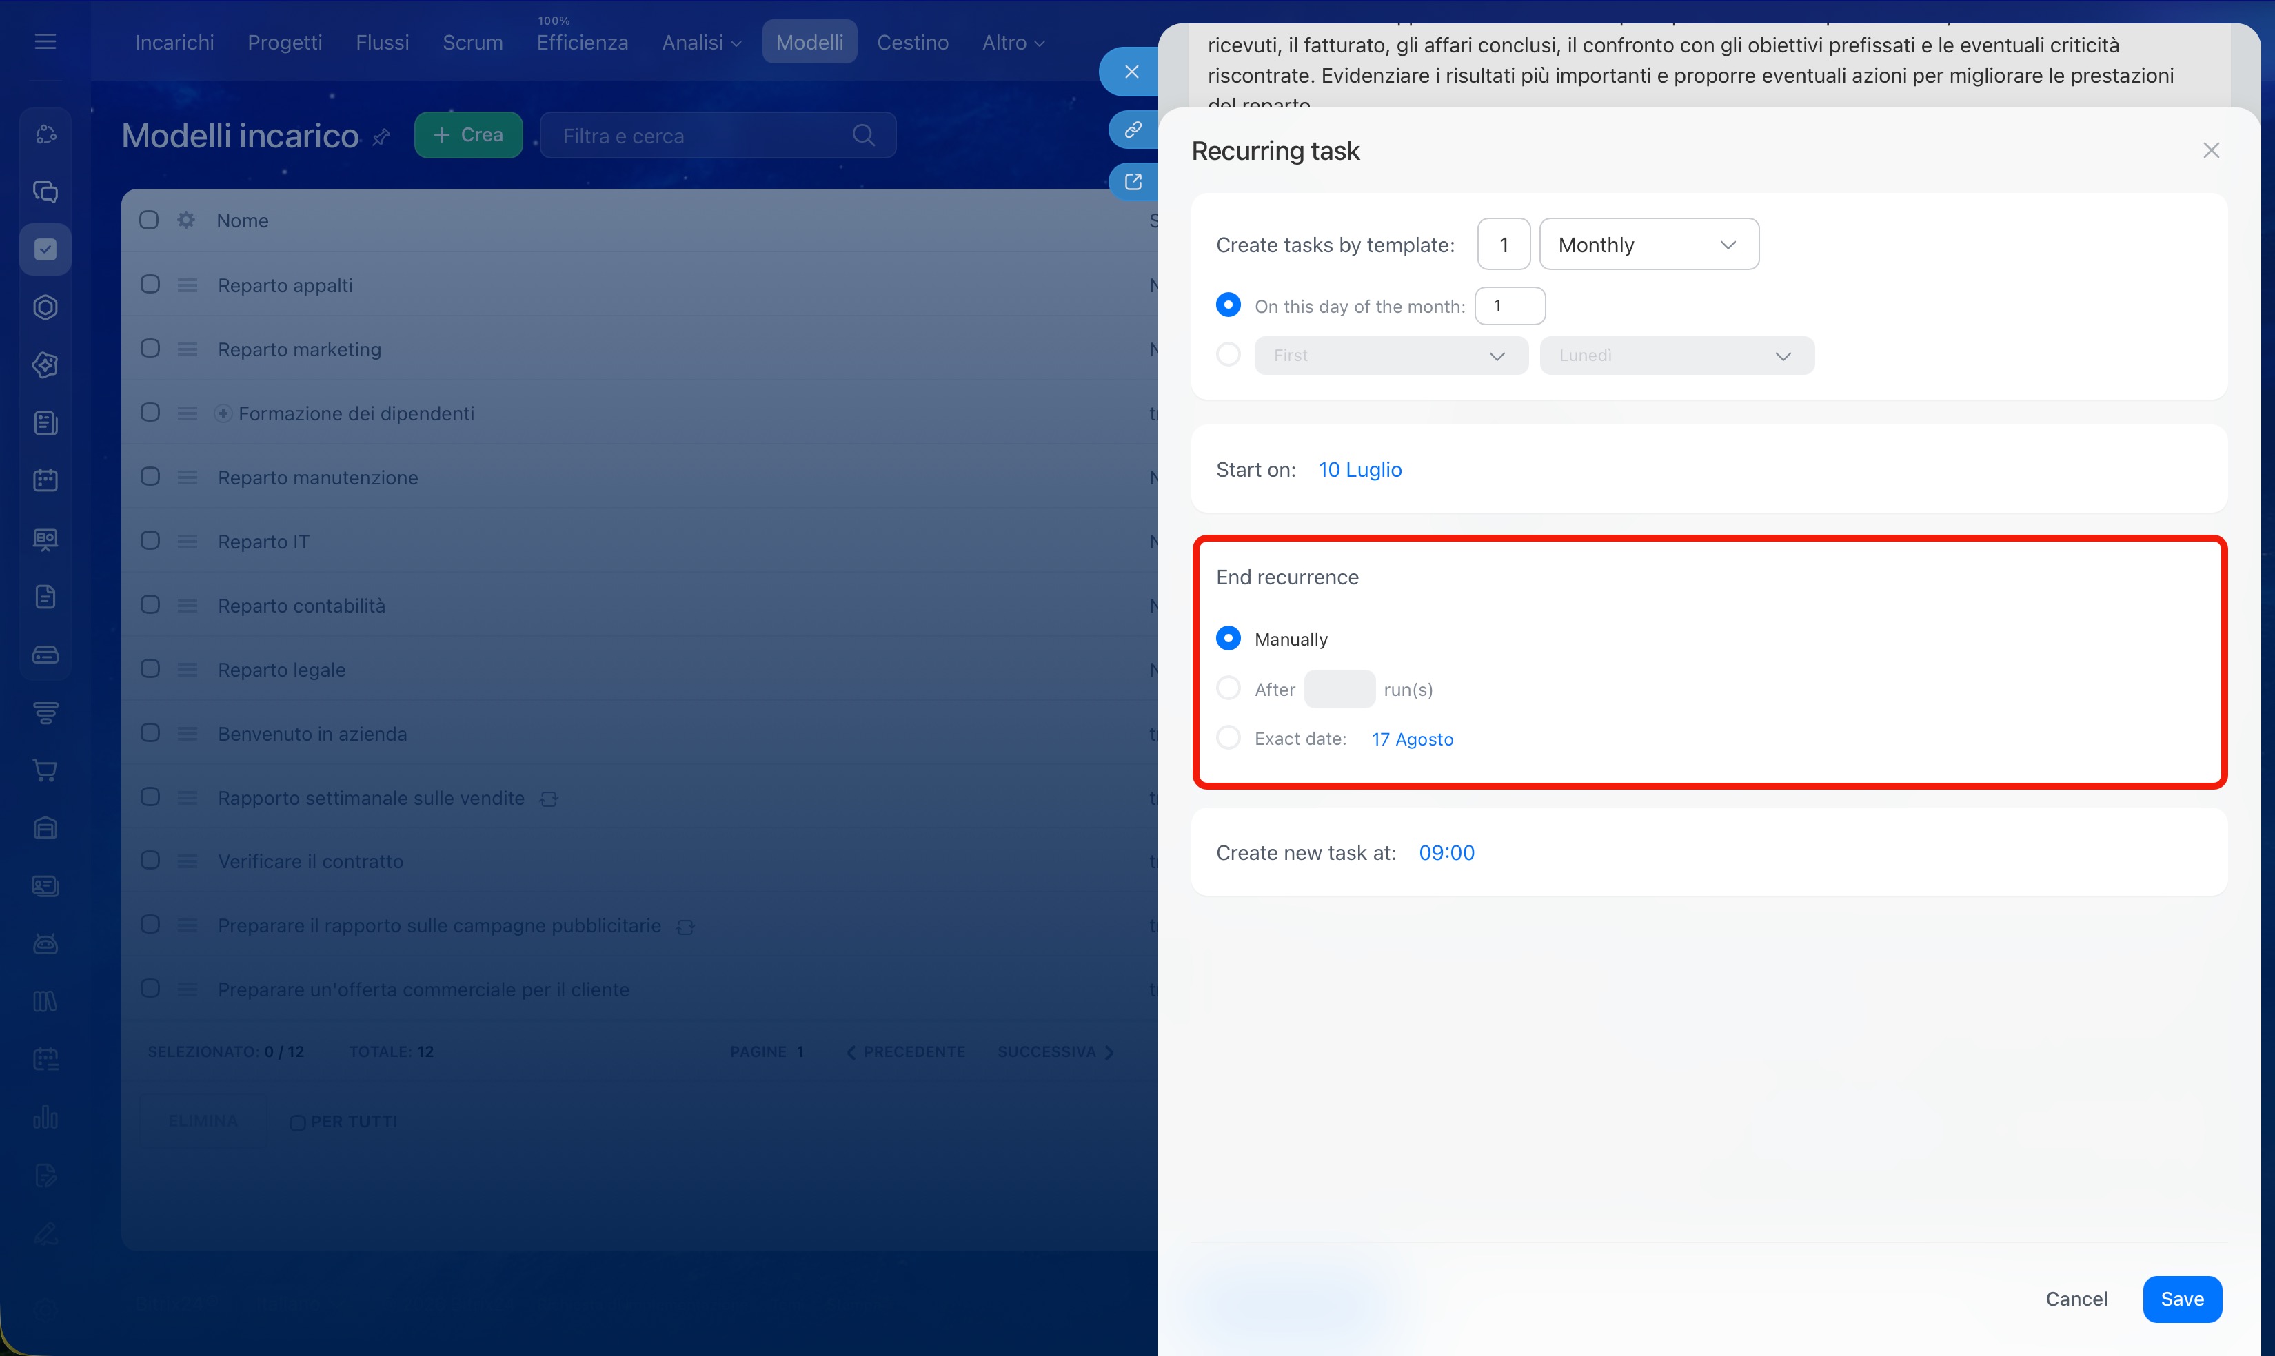This screenshot has width=2275, height=1356.
Task: Pin the Modelli incarico page title
Action: click(382, 137)
